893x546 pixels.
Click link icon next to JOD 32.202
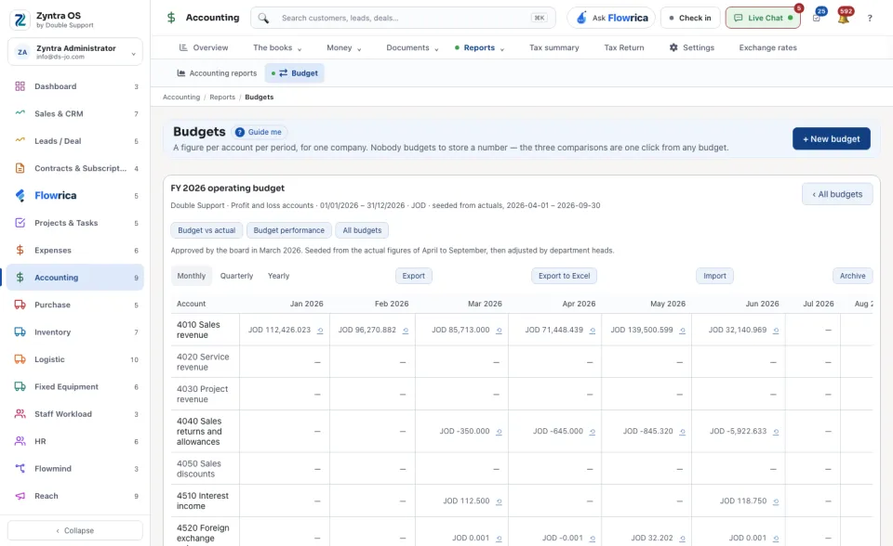click(682, 539)
